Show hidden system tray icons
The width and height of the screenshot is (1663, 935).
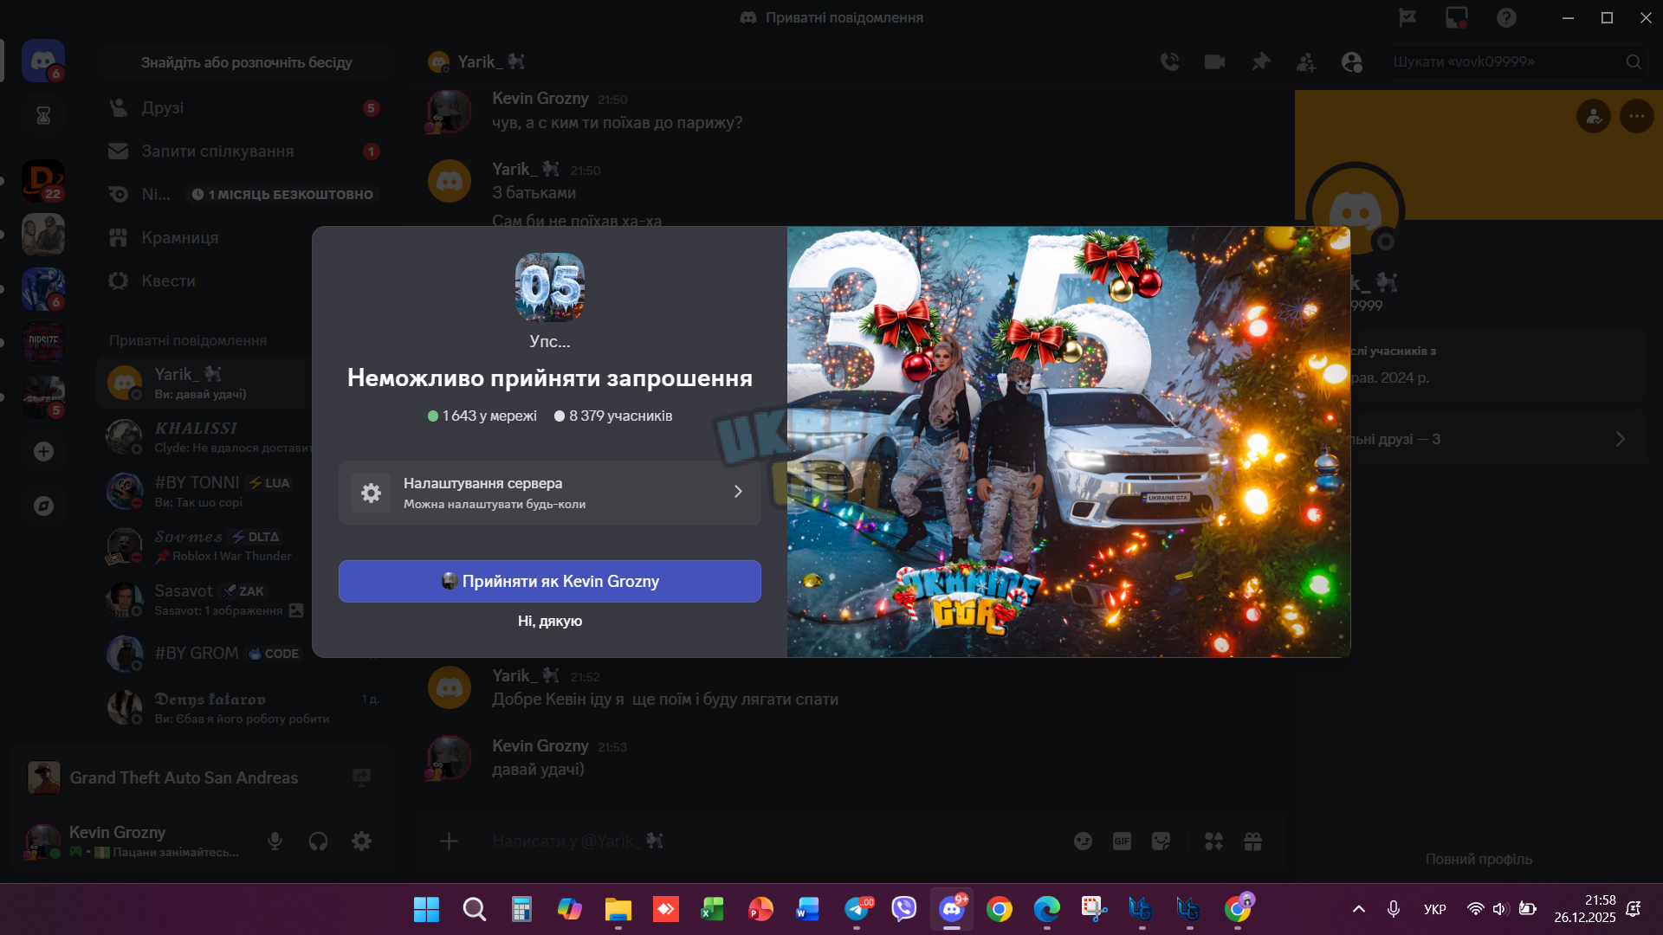pyautogui.click(x=1358, y=909)
